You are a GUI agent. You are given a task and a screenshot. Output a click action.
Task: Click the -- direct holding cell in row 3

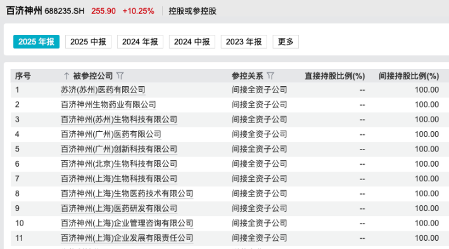click(x=362, y=120)
